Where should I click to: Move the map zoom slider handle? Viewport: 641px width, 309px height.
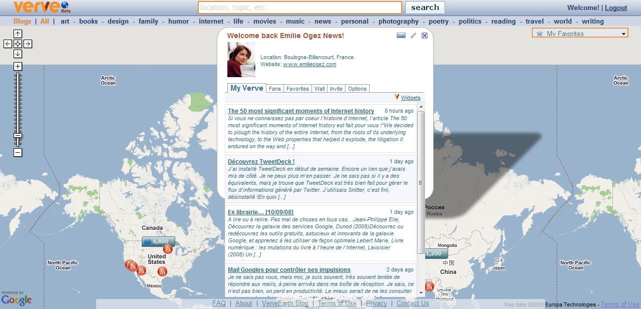tap(18, 136)
